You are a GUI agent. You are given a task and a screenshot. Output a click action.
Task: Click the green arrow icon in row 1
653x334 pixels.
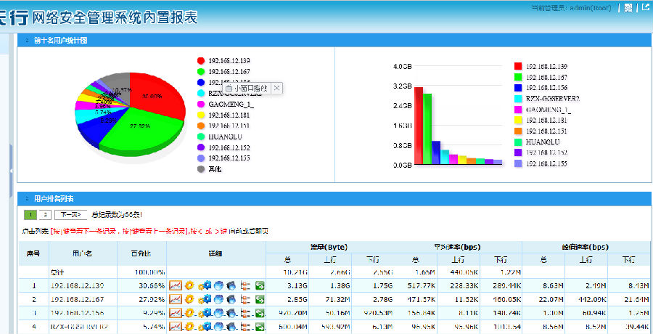[x=260, y=285]
